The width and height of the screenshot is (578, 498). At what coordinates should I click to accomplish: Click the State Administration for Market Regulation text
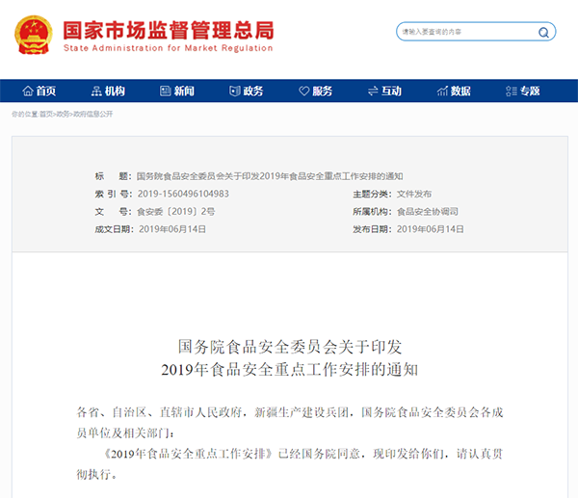pos(168,48)
